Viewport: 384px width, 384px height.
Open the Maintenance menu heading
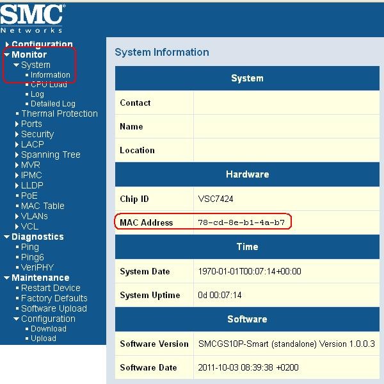pyautogui.click(x=40, y=278)
